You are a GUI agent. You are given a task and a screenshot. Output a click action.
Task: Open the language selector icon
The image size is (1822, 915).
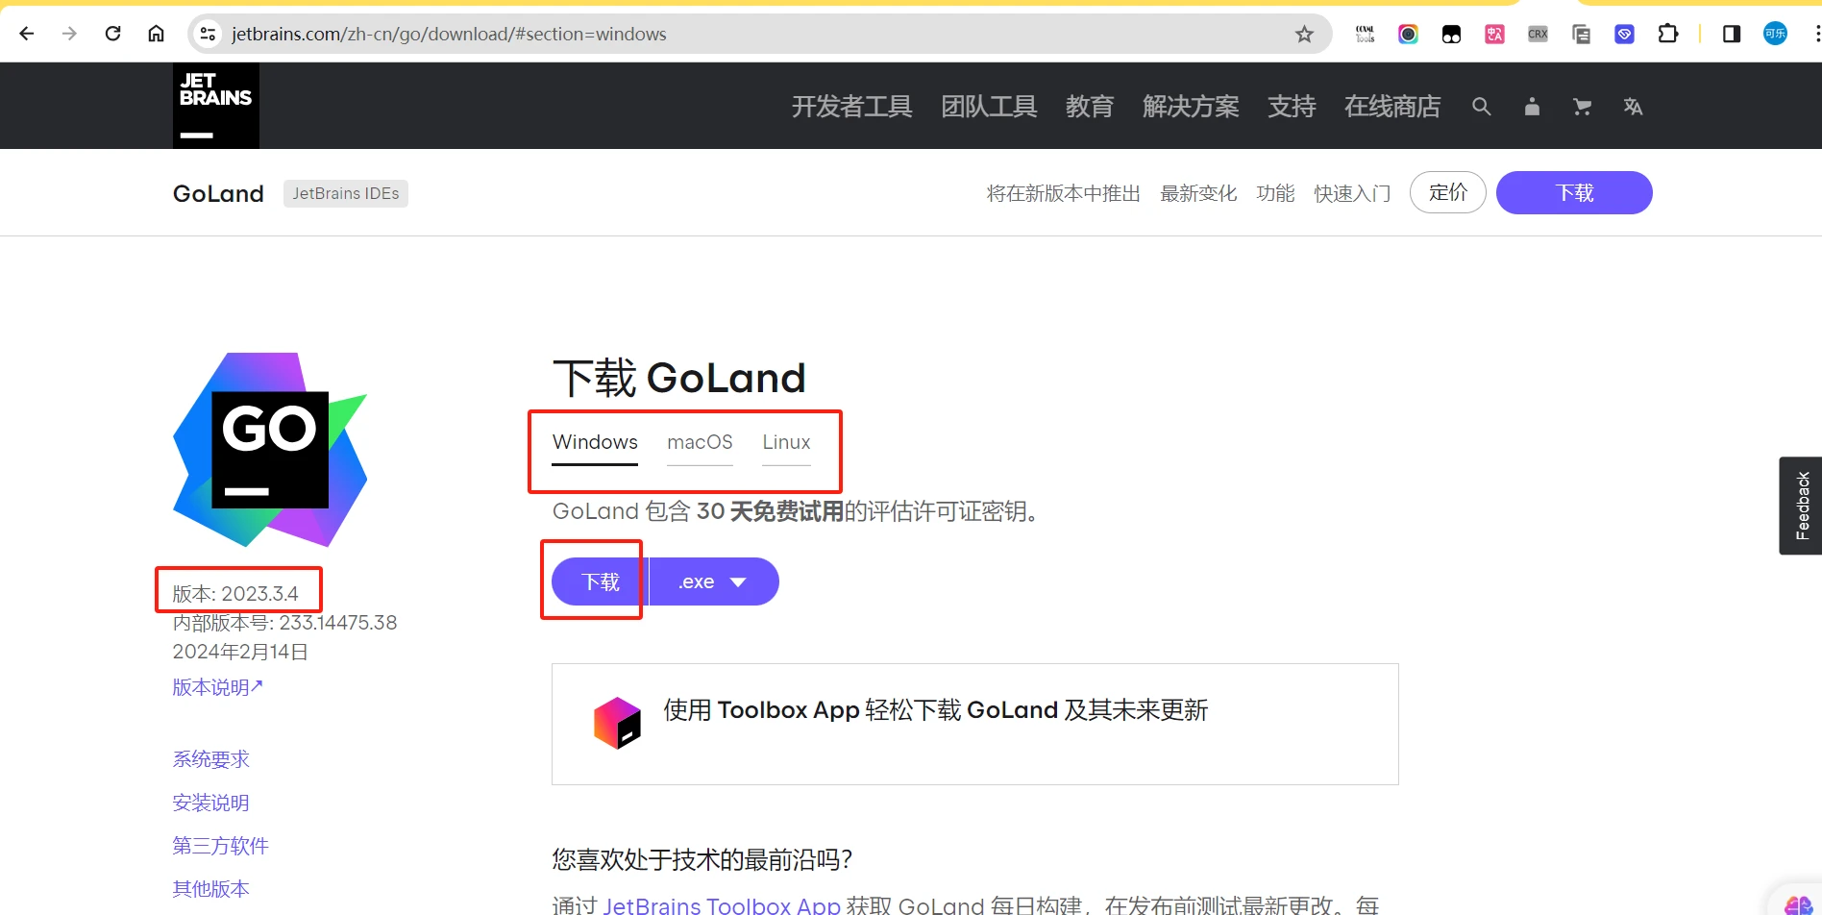pos(1633,107)
